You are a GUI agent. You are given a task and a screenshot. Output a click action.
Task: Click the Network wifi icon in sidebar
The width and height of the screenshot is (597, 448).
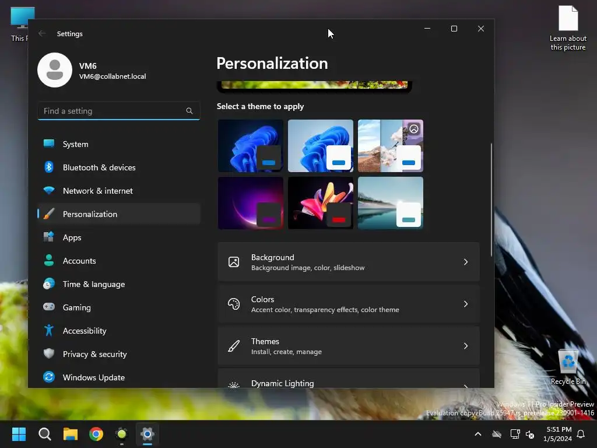(49, 190)
